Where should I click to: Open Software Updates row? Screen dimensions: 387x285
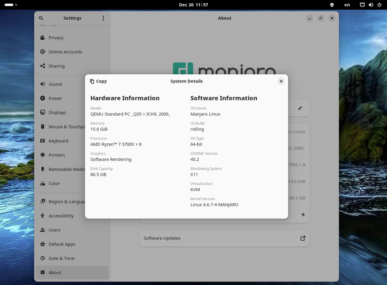click(x=224, y=238)
